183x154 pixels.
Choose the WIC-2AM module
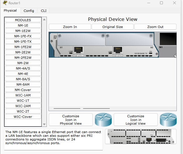coord(23,106)
